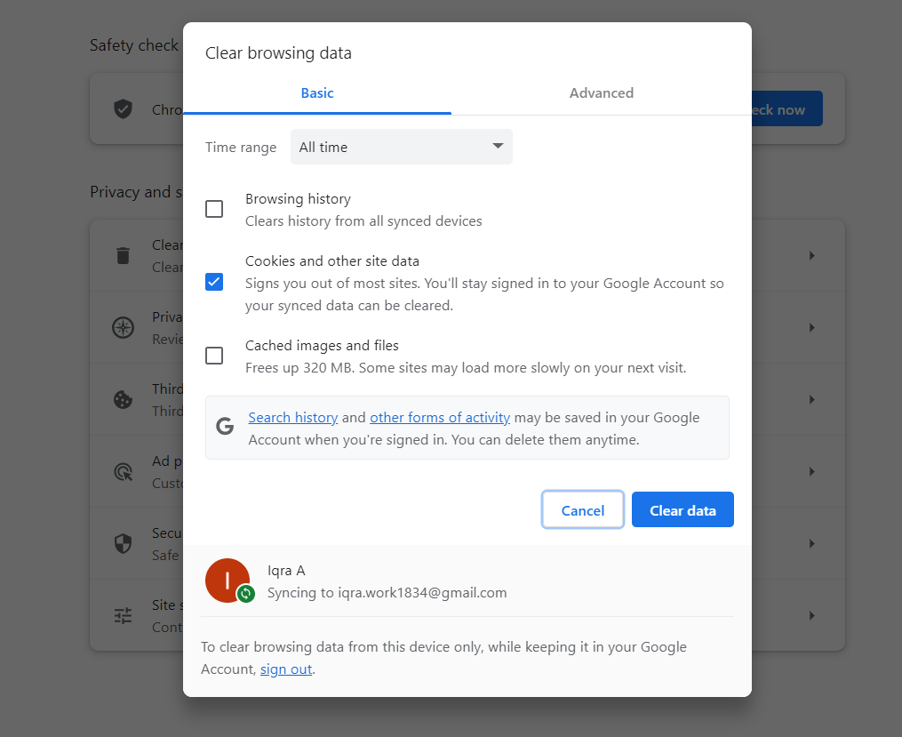902x737 pixels.
Task: Expand the Privacy guide row arrow
Action: (811, 327)
